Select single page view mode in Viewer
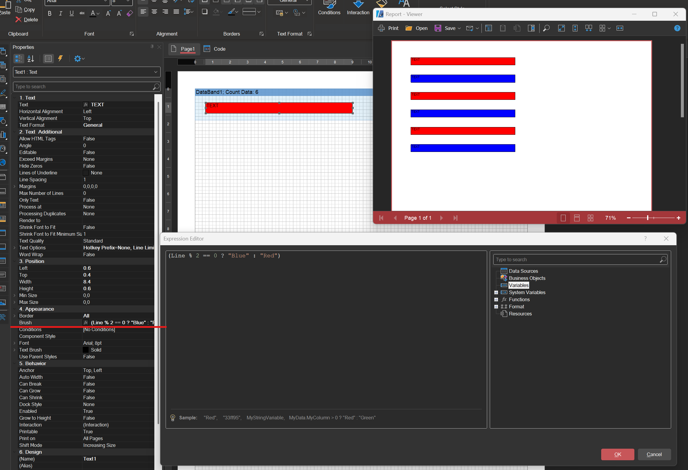Image resolution: width=688 pixels, height=470 pixels. (563, 218)
